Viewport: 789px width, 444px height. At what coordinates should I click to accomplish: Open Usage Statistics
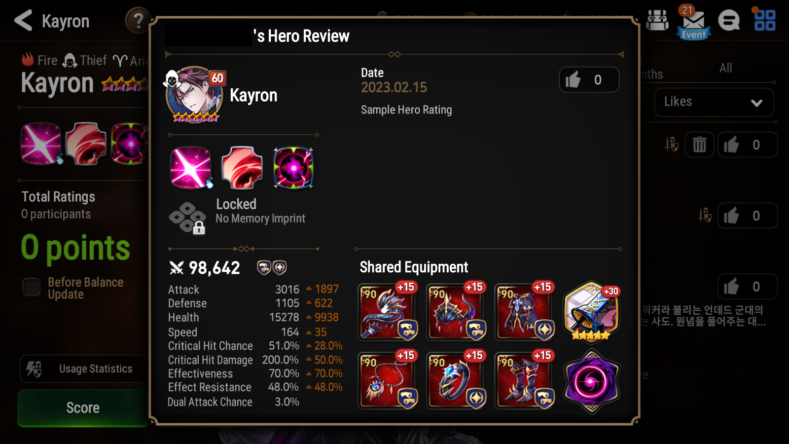click(84, 369)
